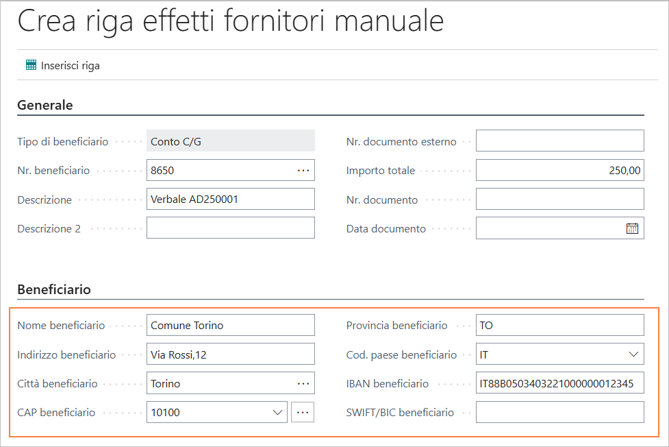Expand the CAP beneficiario dropdown arrow
Screen dimensions: 669x447
[277, 413]
